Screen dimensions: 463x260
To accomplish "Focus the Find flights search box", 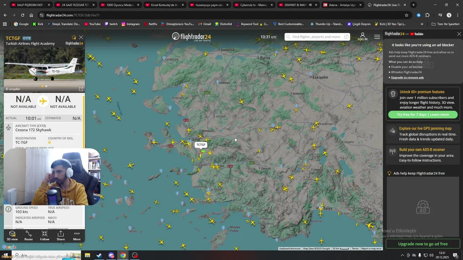I will click(317, 37).
